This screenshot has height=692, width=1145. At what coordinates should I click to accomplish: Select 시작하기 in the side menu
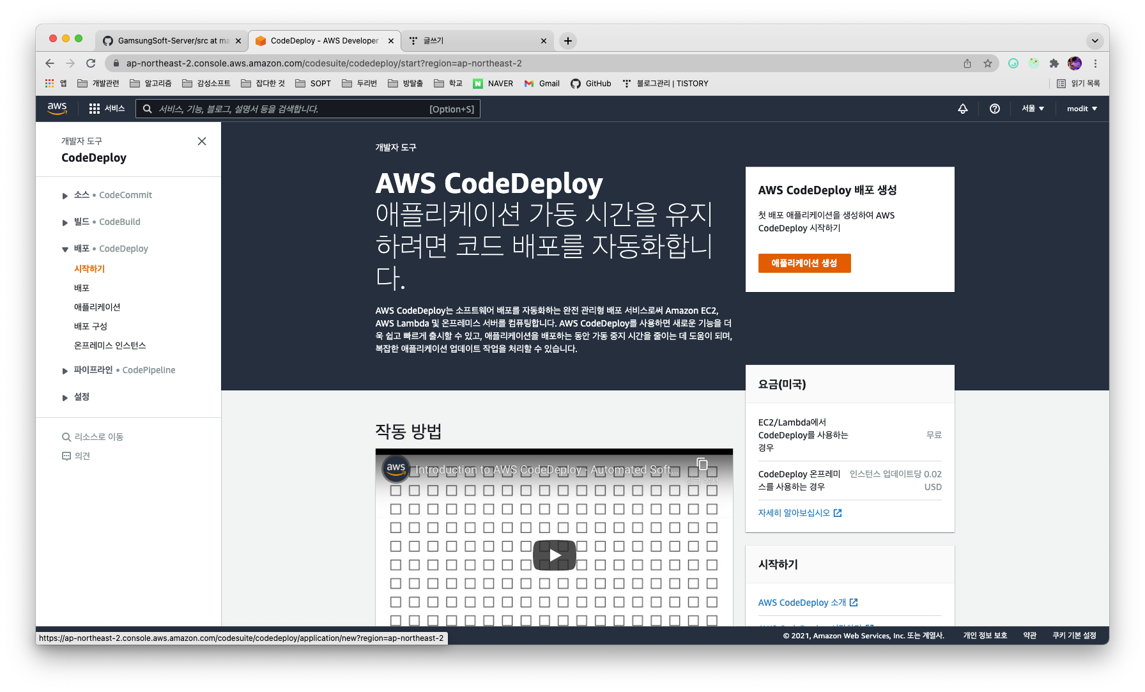click(x=89, y=269)
